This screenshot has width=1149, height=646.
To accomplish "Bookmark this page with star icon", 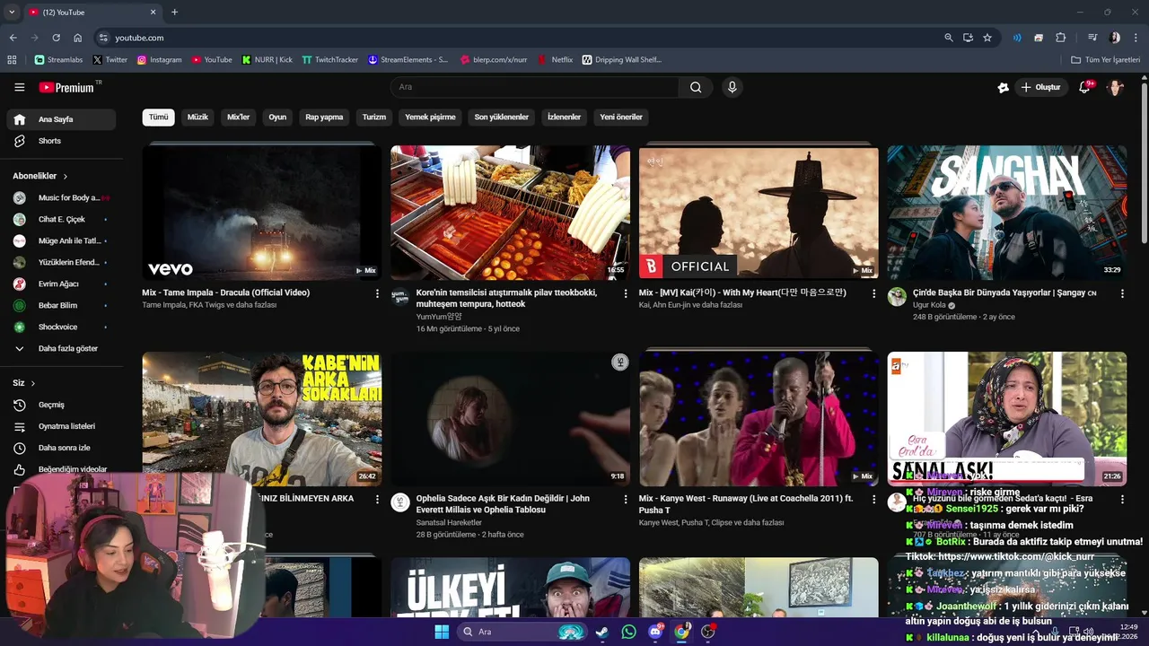I will pos(987,38).
